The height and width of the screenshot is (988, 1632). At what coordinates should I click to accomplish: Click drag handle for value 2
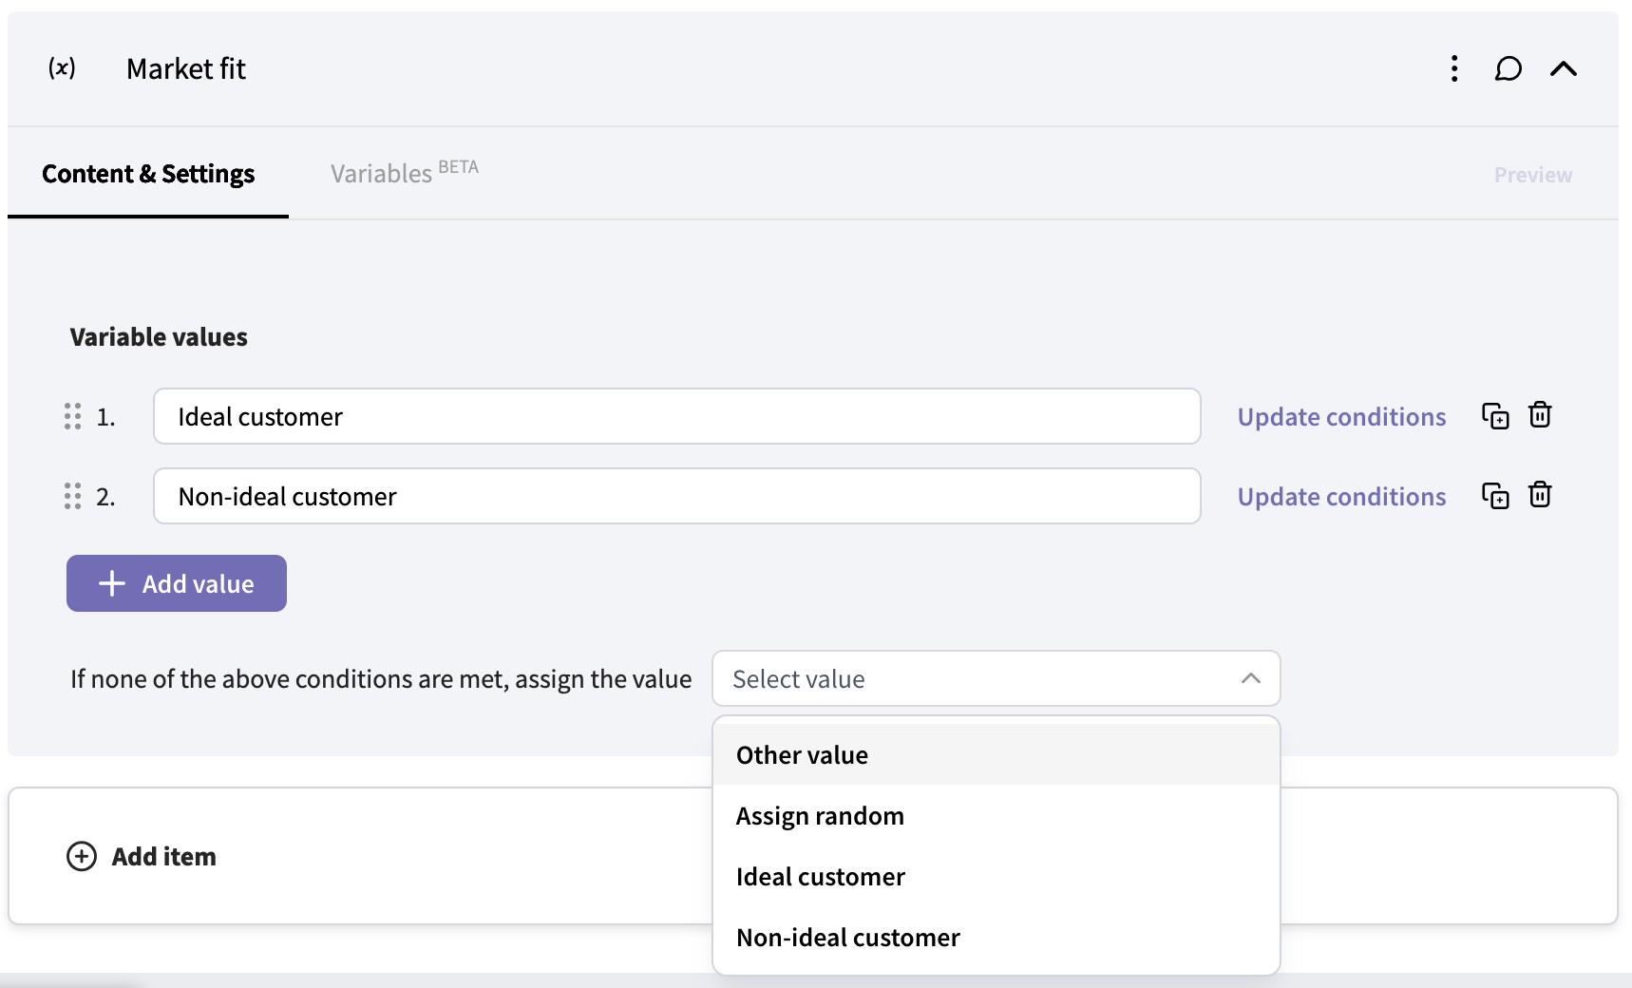(x=72, y=496)
